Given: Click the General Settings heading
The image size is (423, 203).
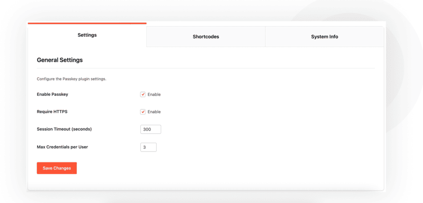Looking at the screenshot, I should (x=60, y=60).
